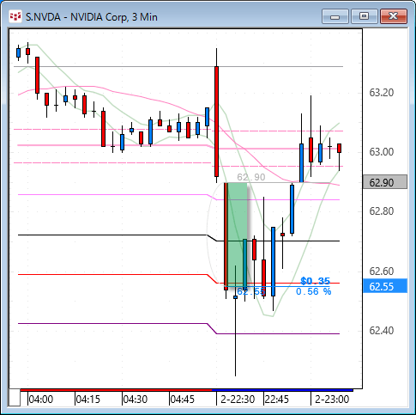Select the 62.90 gray price marker on scale

(385, 182)
